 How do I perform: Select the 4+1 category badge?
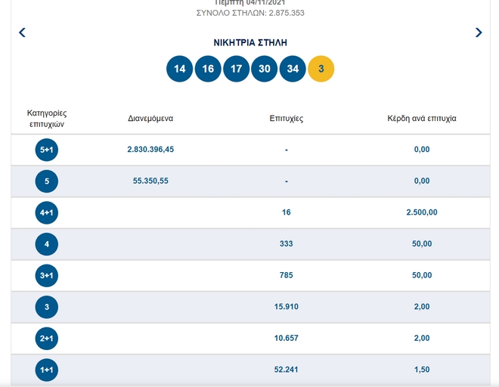pos(47,213)
